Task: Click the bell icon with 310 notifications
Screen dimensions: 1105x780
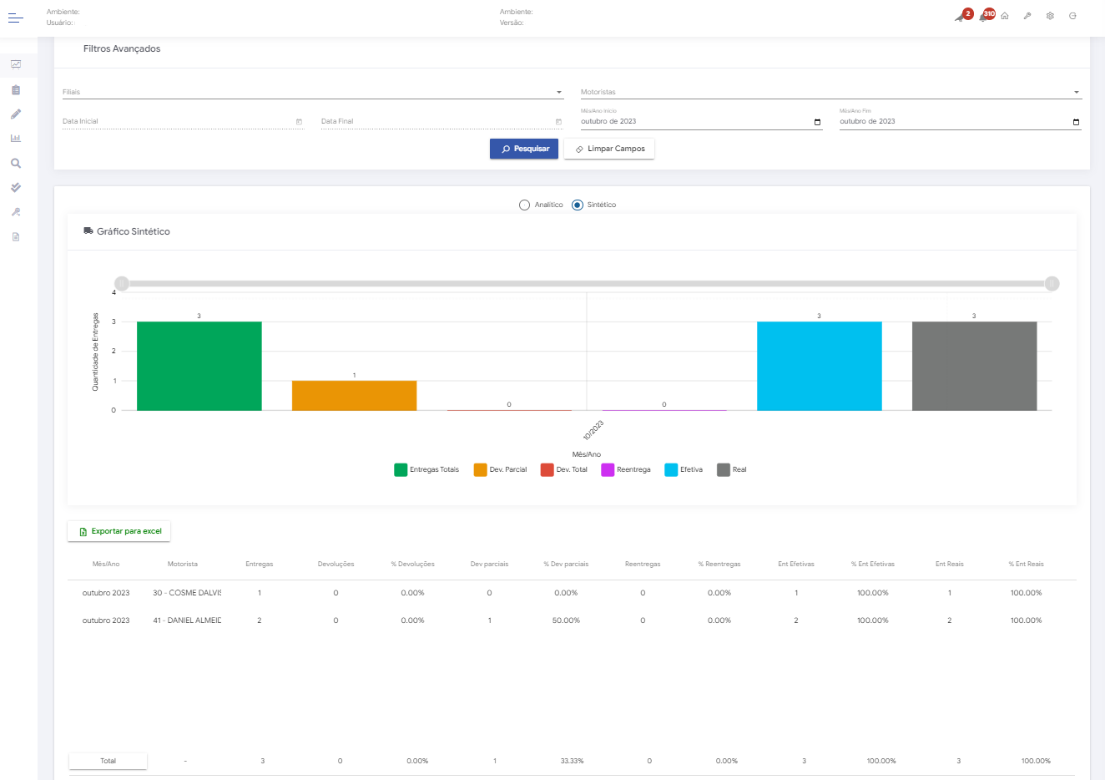Action: (x=984, y=17)
